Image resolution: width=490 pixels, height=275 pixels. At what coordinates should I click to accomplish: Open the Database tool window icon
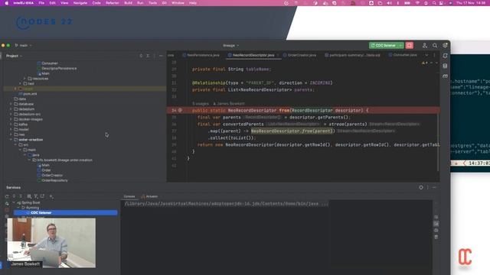click(445, 66)
